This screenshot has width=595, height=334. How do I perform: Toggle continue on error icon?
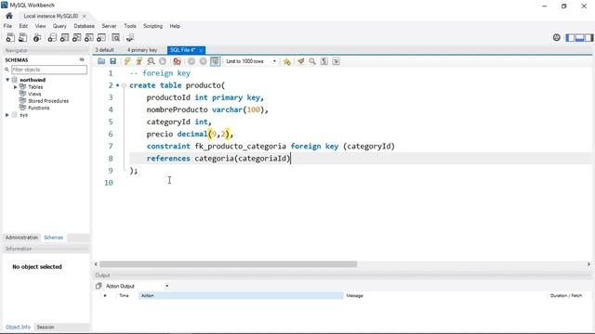[177, 61]
